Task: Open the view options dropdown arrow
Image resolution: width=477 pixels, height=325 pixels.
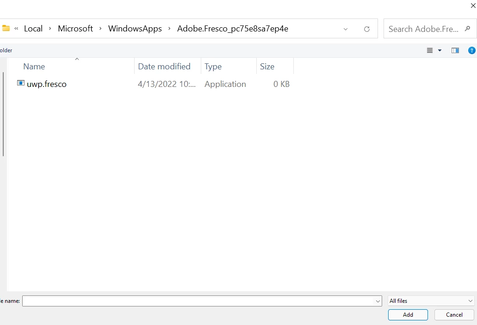Action: tap(440, 50)
